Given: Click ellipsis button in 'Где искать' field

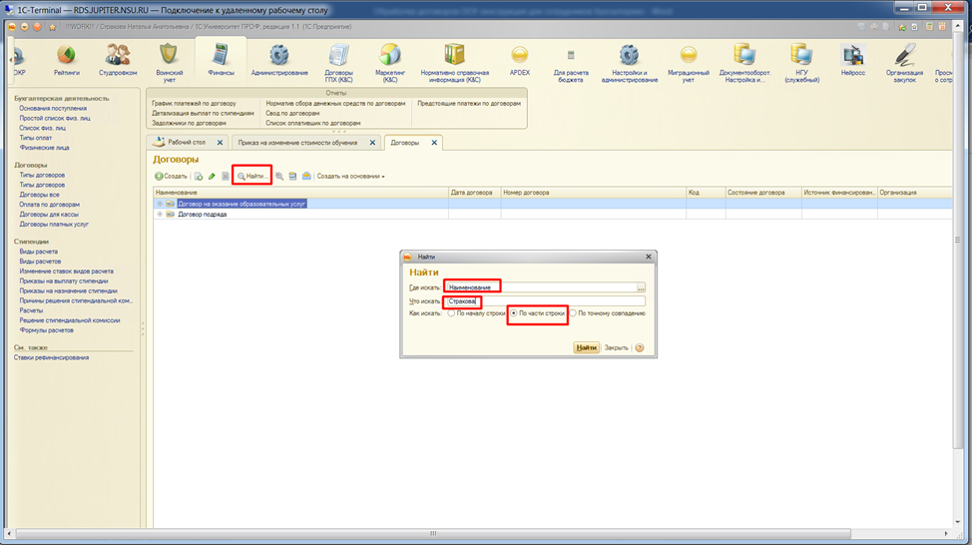Looking at the screenshot, I should 641,287.
